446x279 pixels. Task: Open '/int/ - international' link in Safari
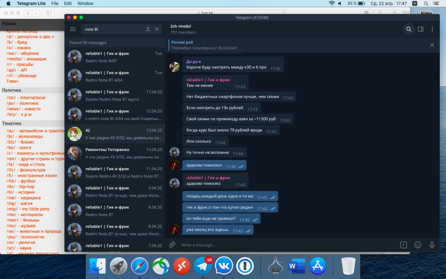(x=26, y=98)
